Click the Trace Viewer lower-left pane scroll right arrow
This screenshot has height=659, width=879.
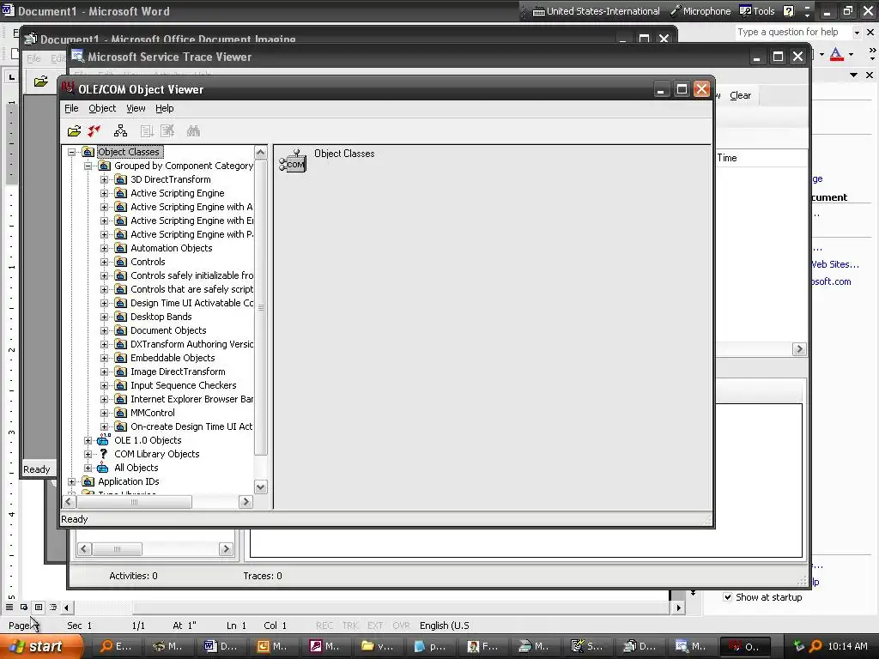tap(226, 549)
